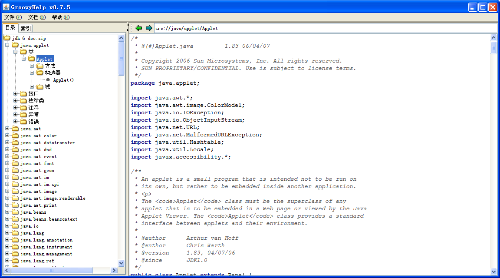Select the java.lang.instrument package
The image size is (500, 278).
click(46, 247)
